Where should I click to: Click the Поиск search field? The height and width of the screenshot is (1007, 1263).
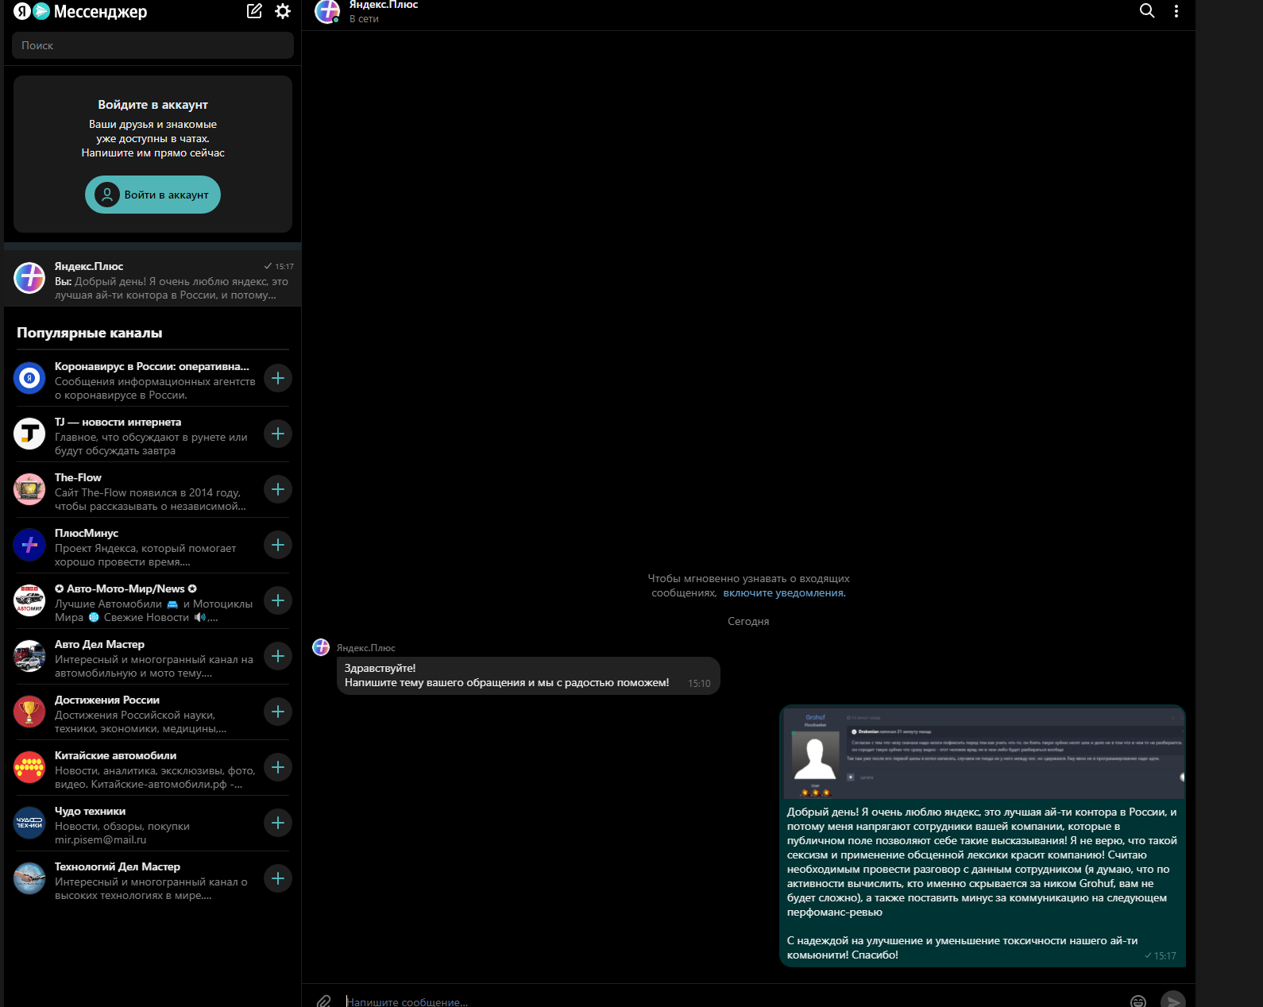(x=153, y=45)
